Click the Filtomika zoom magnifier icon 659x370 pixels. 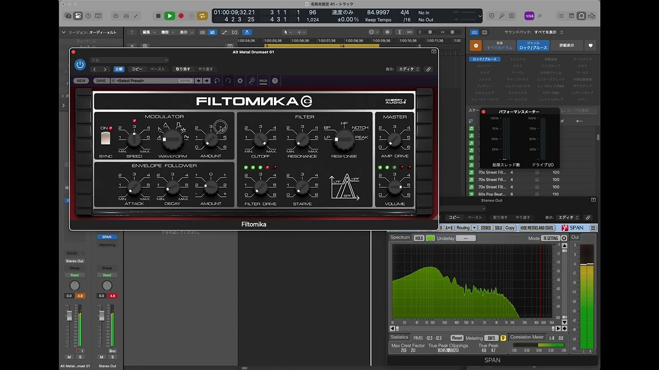[252, 81]
